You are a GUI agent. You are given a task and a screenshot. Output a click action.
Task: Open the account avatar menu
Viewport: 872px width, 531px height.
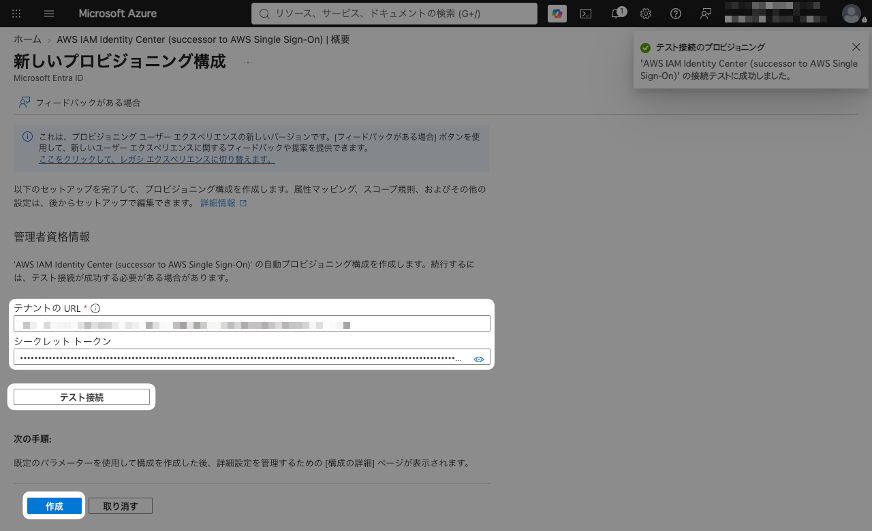point(852,14)
